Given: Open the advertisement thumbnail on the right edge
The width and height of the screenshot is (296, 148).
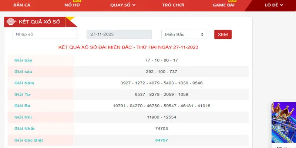Looking at the screenshot, I should [284, 124].
